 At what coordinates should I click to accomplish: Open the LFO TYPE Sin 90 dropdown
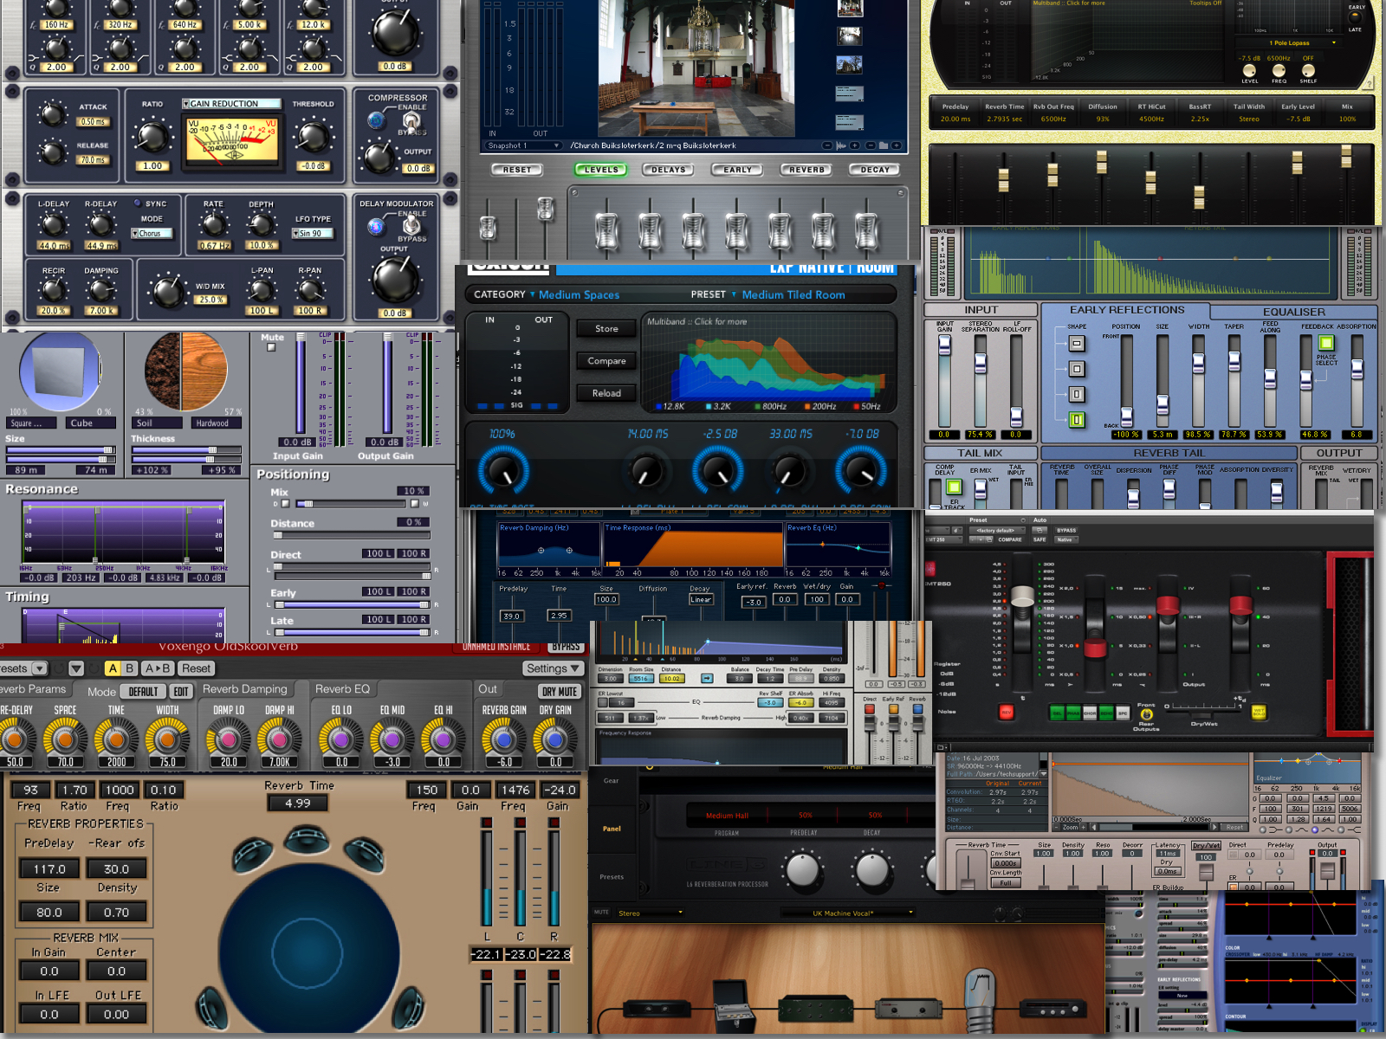coord(312,234)
